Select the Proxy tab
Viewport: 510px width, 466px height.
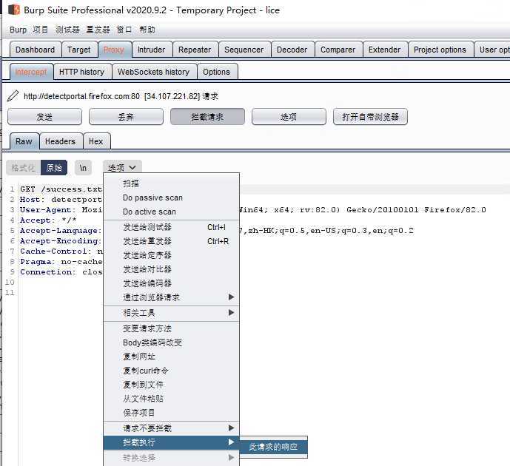pos(114,50)
